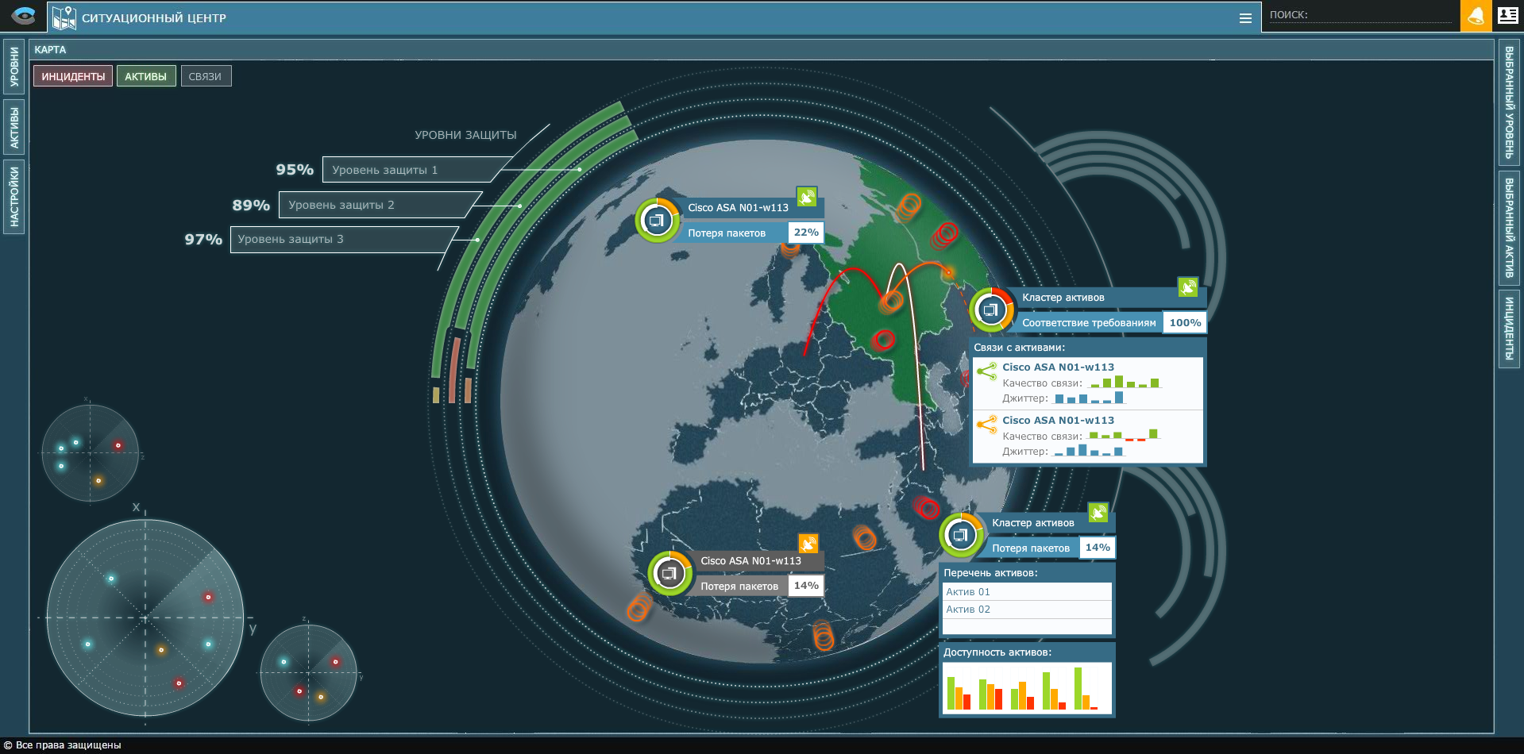Click the eye logo icon
Viewport: 1524px width, 754px height.
24,16
